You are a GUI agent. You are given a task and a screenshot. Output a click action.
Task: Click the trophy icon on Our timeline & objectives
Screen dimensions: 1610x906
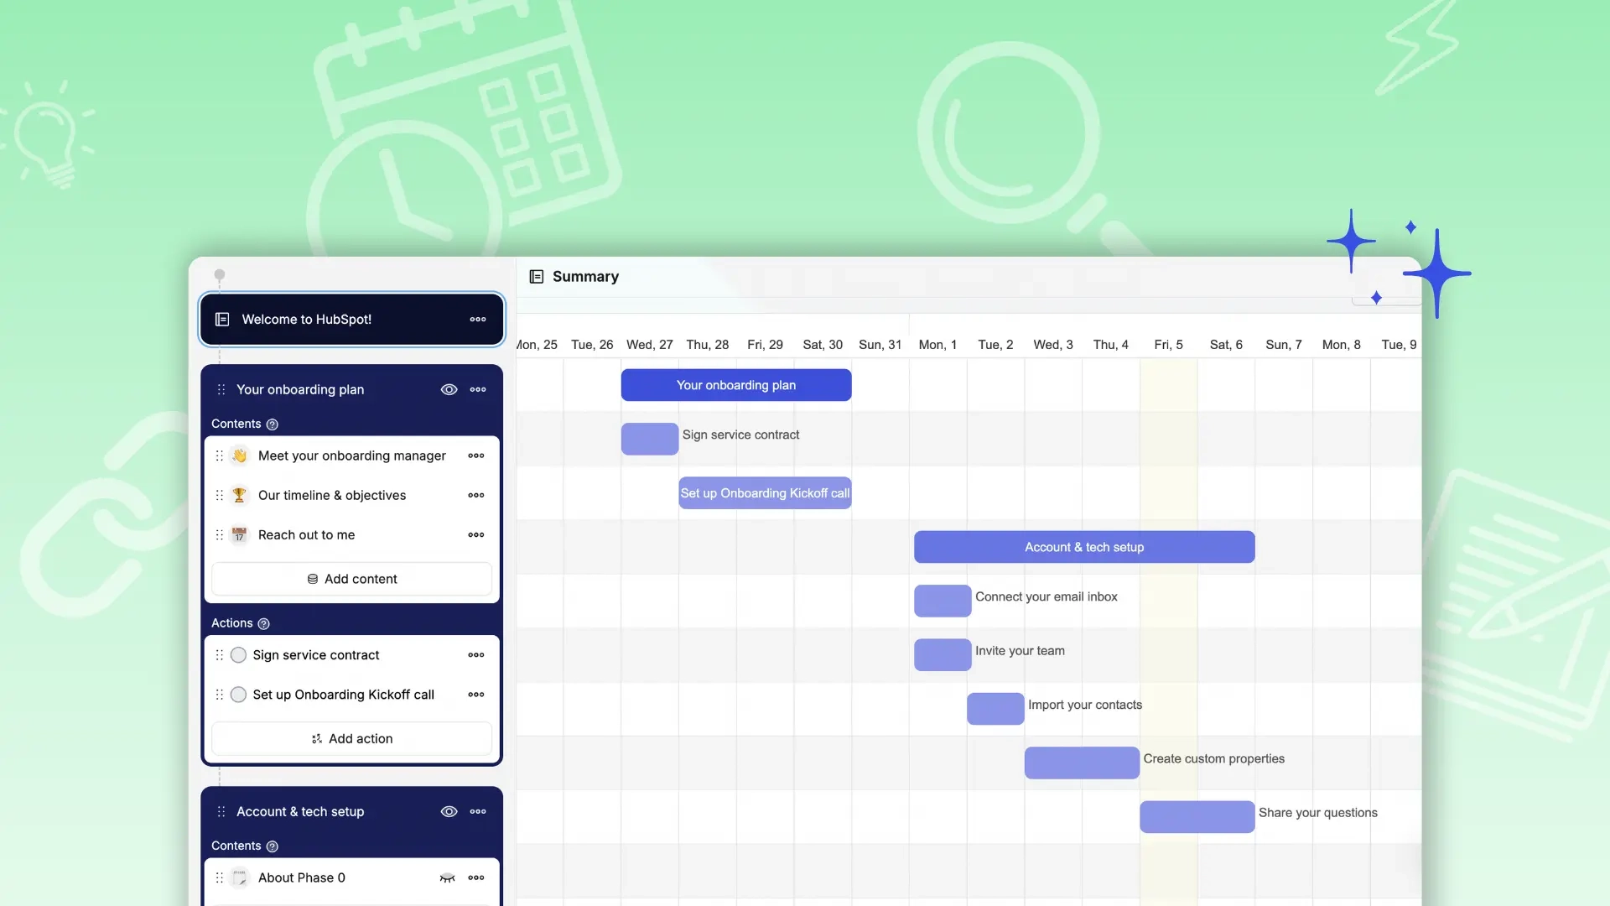[239, 495]
